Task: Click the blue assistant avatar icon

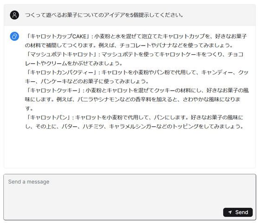Action: tap(14, 36)
